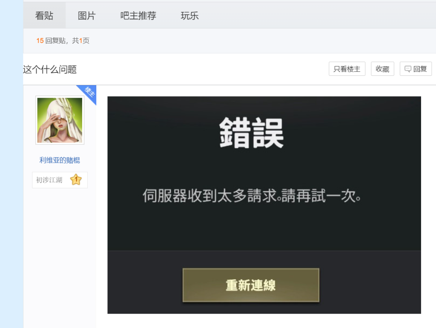Click the 重新連線 button in the screenshot
Screen dimensions: 436x328
251,285
